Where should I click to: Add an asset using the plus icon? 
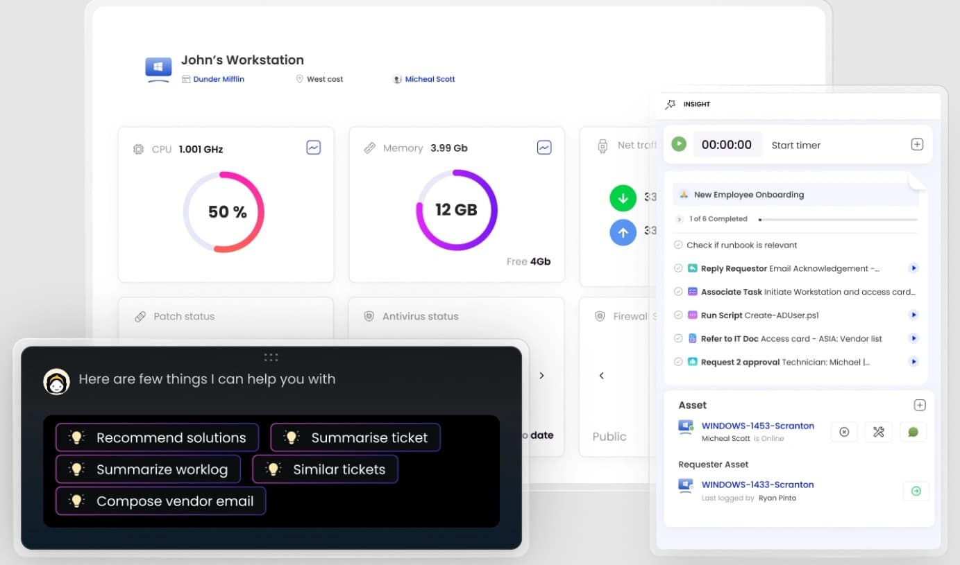click(919, 405)
